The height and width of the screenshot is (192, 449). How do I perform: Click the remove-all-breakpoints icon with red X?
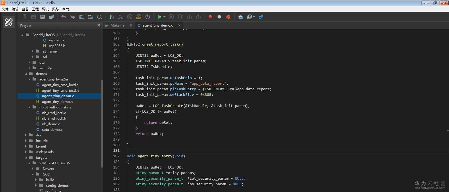click(x=228, y=17)
